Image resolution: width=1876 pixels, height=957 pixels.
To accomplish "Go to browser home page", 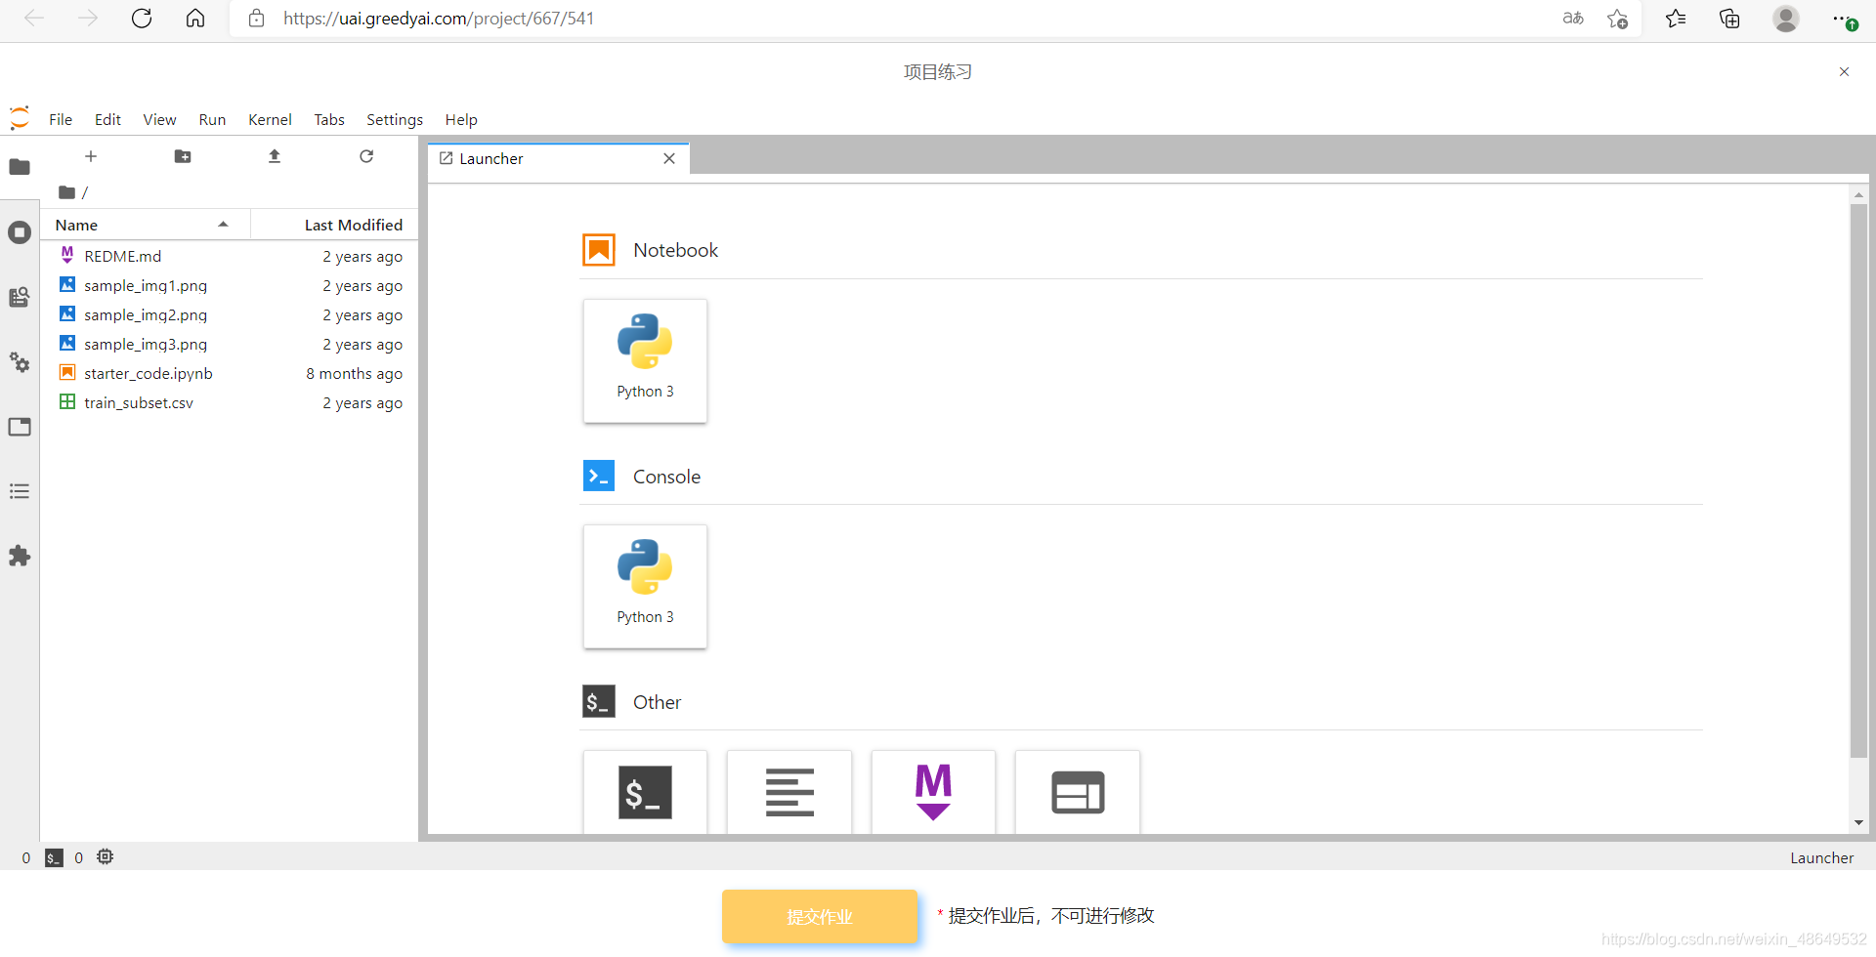I will coord(195,19).
